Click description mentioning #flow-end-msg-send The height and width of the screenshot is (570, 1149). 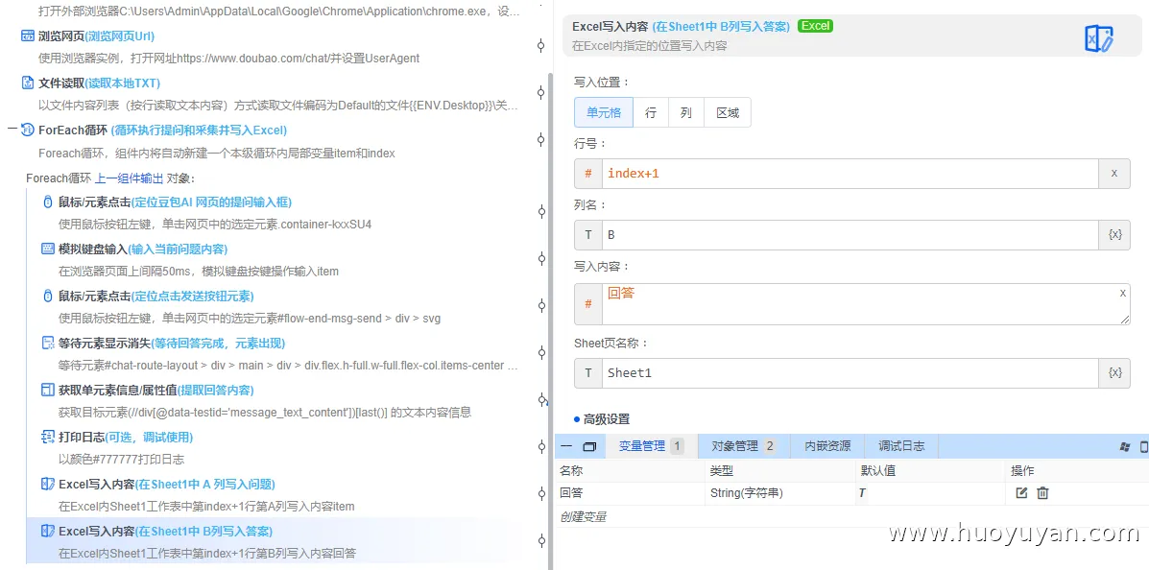(x=250, y=319)
